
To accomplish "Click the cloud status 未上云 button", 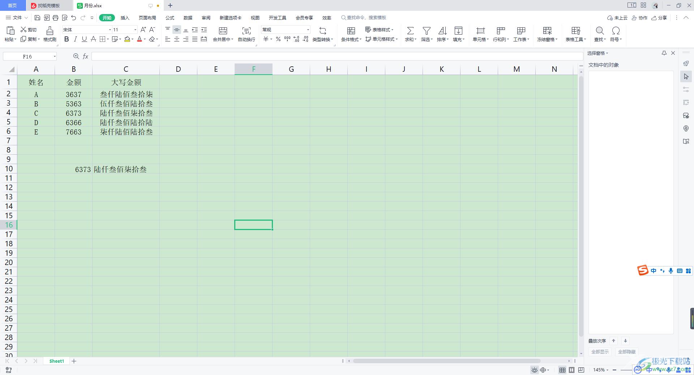I will (x=617, y=18).
